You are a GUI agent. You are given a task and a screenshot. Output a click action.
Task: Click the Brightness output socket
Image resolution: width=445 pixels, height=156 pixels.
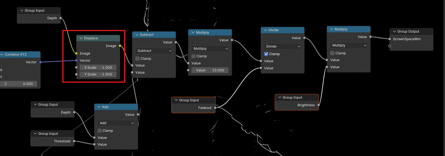[x=319, y=105]
